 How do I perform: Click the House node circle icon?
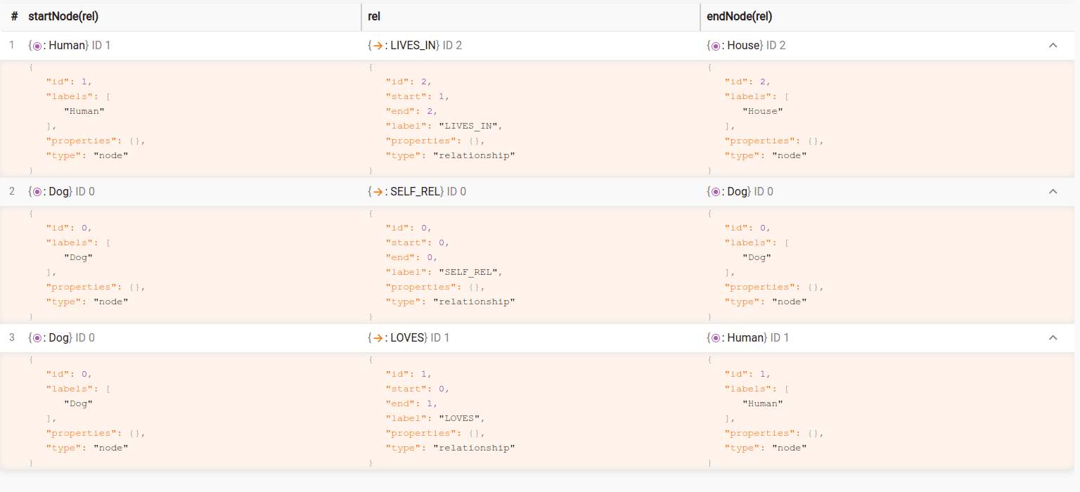716,46
